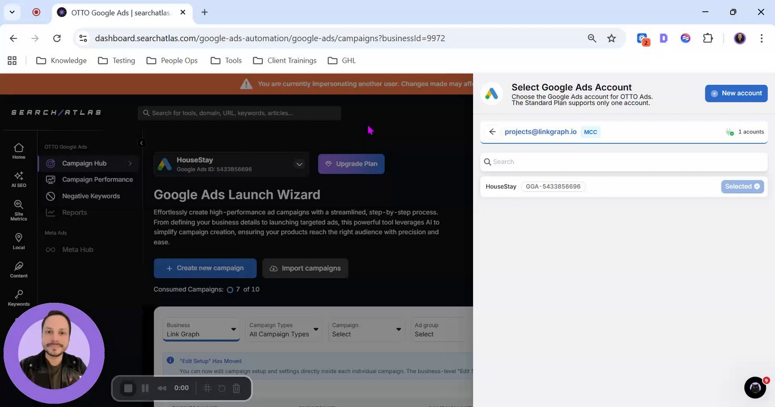Open the site information icon
This screenshot has width=775, height=407.
point(83,38)
